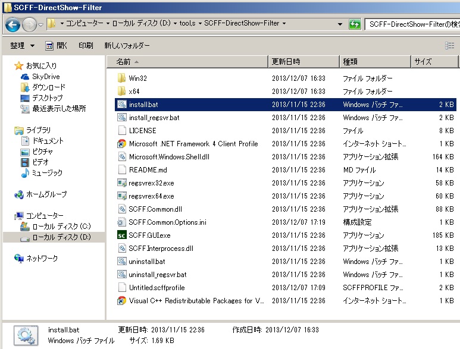Click Visual C++ Redistributable shortcut icon

coord(121,301)
